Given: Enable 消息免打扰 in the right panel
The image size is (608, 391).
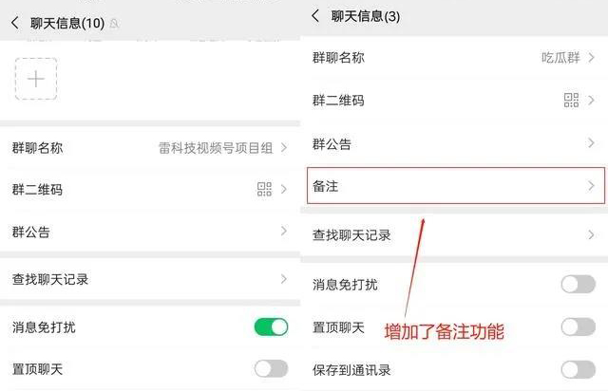Looking at the screenshot, I should [x=578, y=285].
